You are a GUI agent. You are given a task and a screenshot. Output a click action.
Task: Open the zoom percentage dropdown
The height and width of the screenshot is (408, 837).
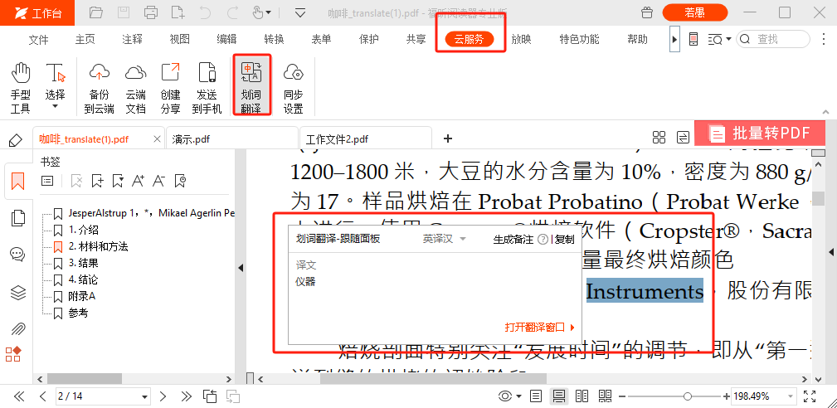(791, 396)
